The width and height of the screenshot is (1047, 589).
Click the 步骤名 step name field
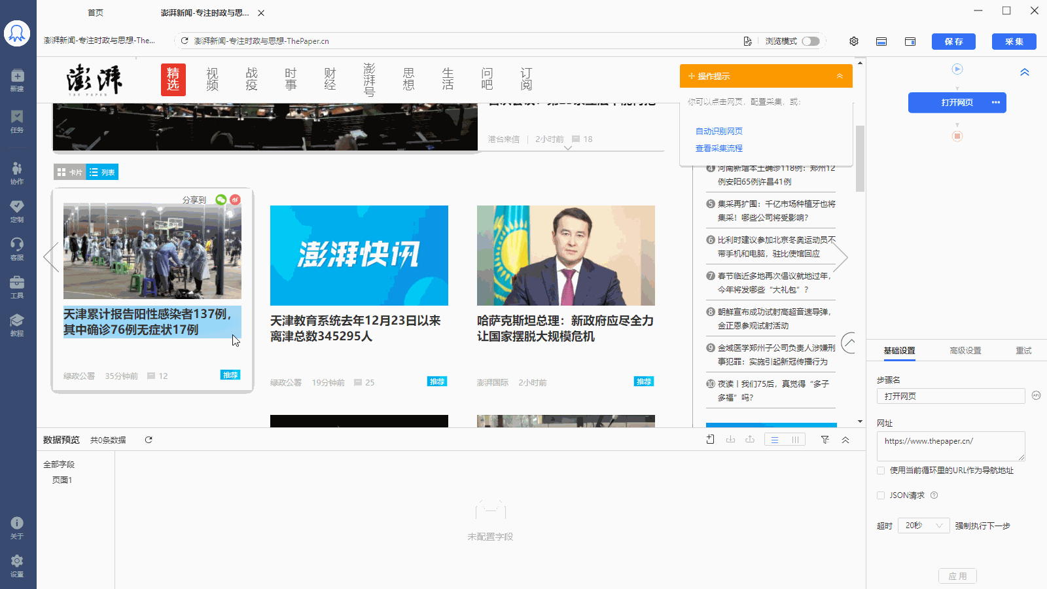(x=951, y=396)
